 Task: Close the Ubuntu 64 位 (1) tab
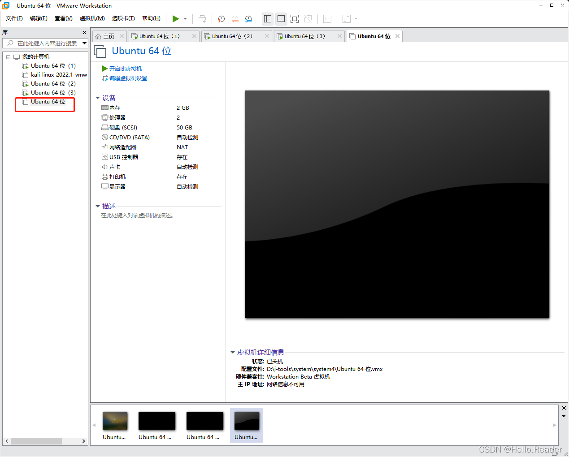(194, 36)
